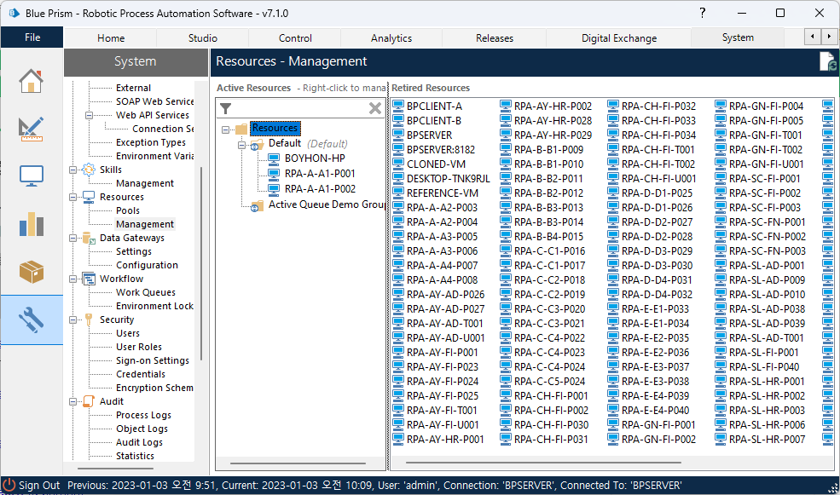Switch to the Releases tab
Screen dimensions: 840x495
coord(494,38)
